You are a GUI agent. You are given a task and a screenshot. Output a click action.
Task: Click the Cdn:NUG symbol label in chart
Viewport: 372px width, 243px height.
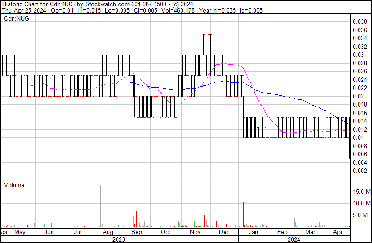click(17, 19)
